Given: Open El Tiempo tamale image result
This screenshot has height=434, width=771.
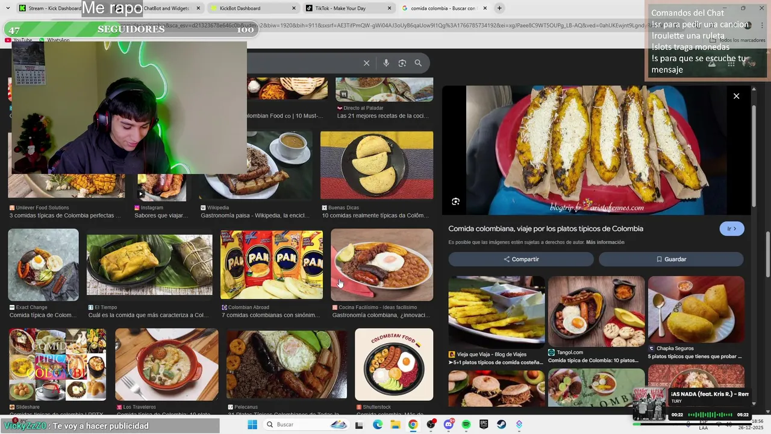Looking at the screenshot, I should click(x=149, y=265).
